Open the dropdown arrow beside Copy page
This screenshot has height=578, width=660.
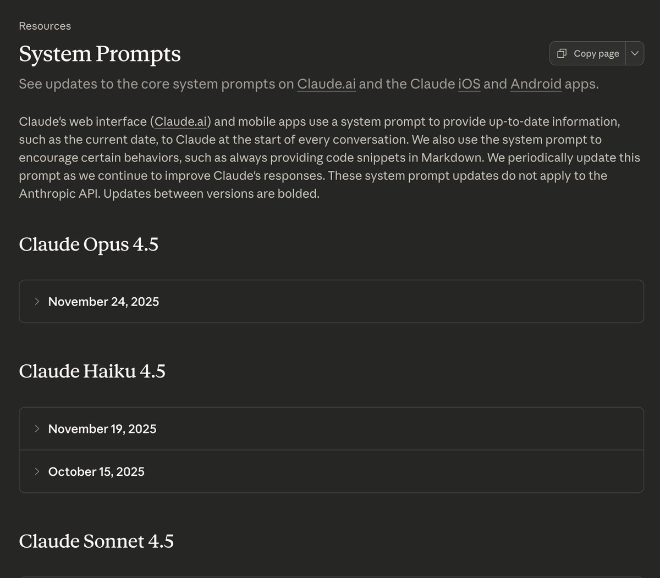[x=635, y=53]
